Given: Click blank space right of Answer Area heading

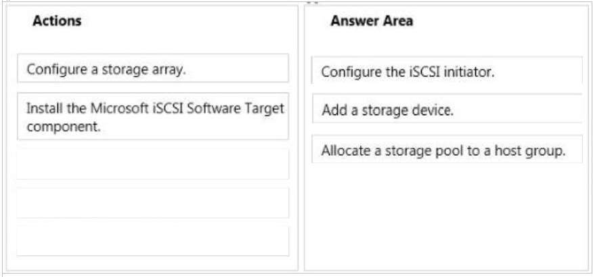Looking at the screenshot, I should pos(499,21).
